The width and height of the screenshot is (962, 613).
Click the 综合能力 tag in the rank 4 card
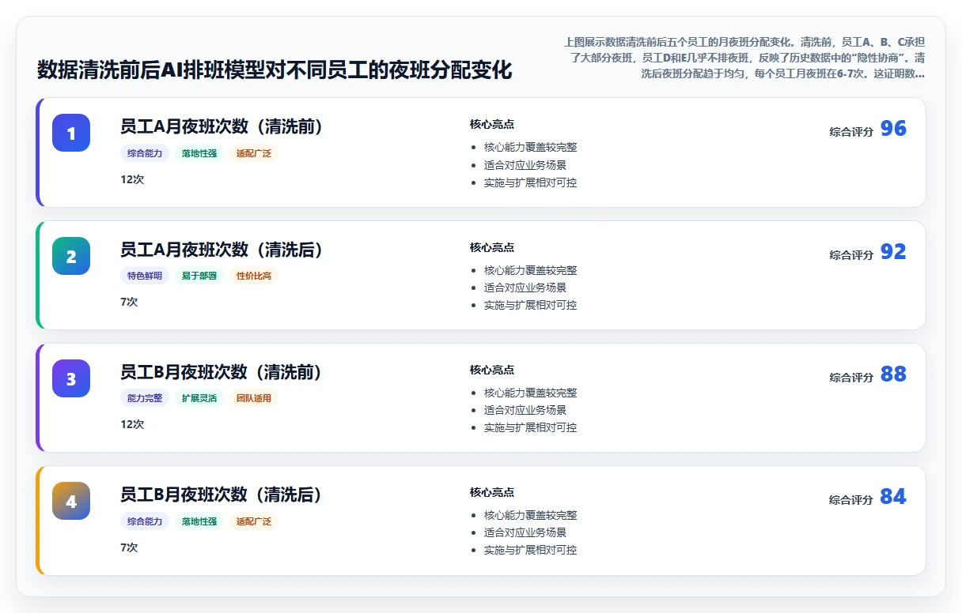coord(145,521)
